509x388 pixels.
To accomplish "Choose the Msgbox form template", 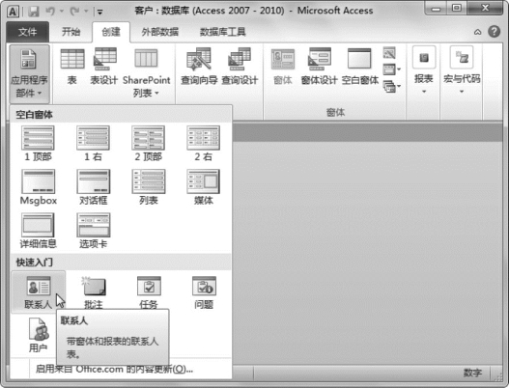I will (38, 187).
